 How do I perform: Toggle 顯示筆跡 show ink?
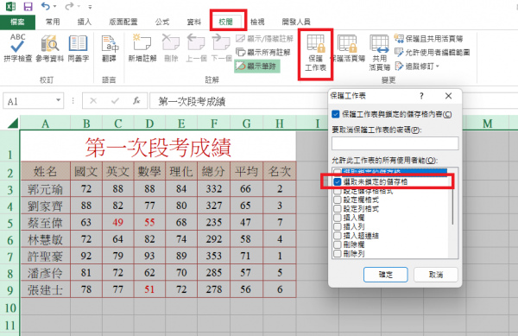coord(257,66)
